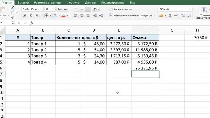Screen dimensions: 210x118
Task: Click Перенос текста wrap text button
Action: pos(120,9)
